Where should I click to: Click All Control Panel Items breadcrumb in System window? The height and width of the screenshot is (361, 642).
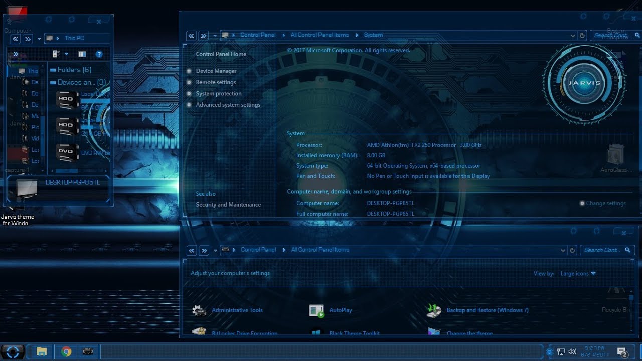point(319,35)
